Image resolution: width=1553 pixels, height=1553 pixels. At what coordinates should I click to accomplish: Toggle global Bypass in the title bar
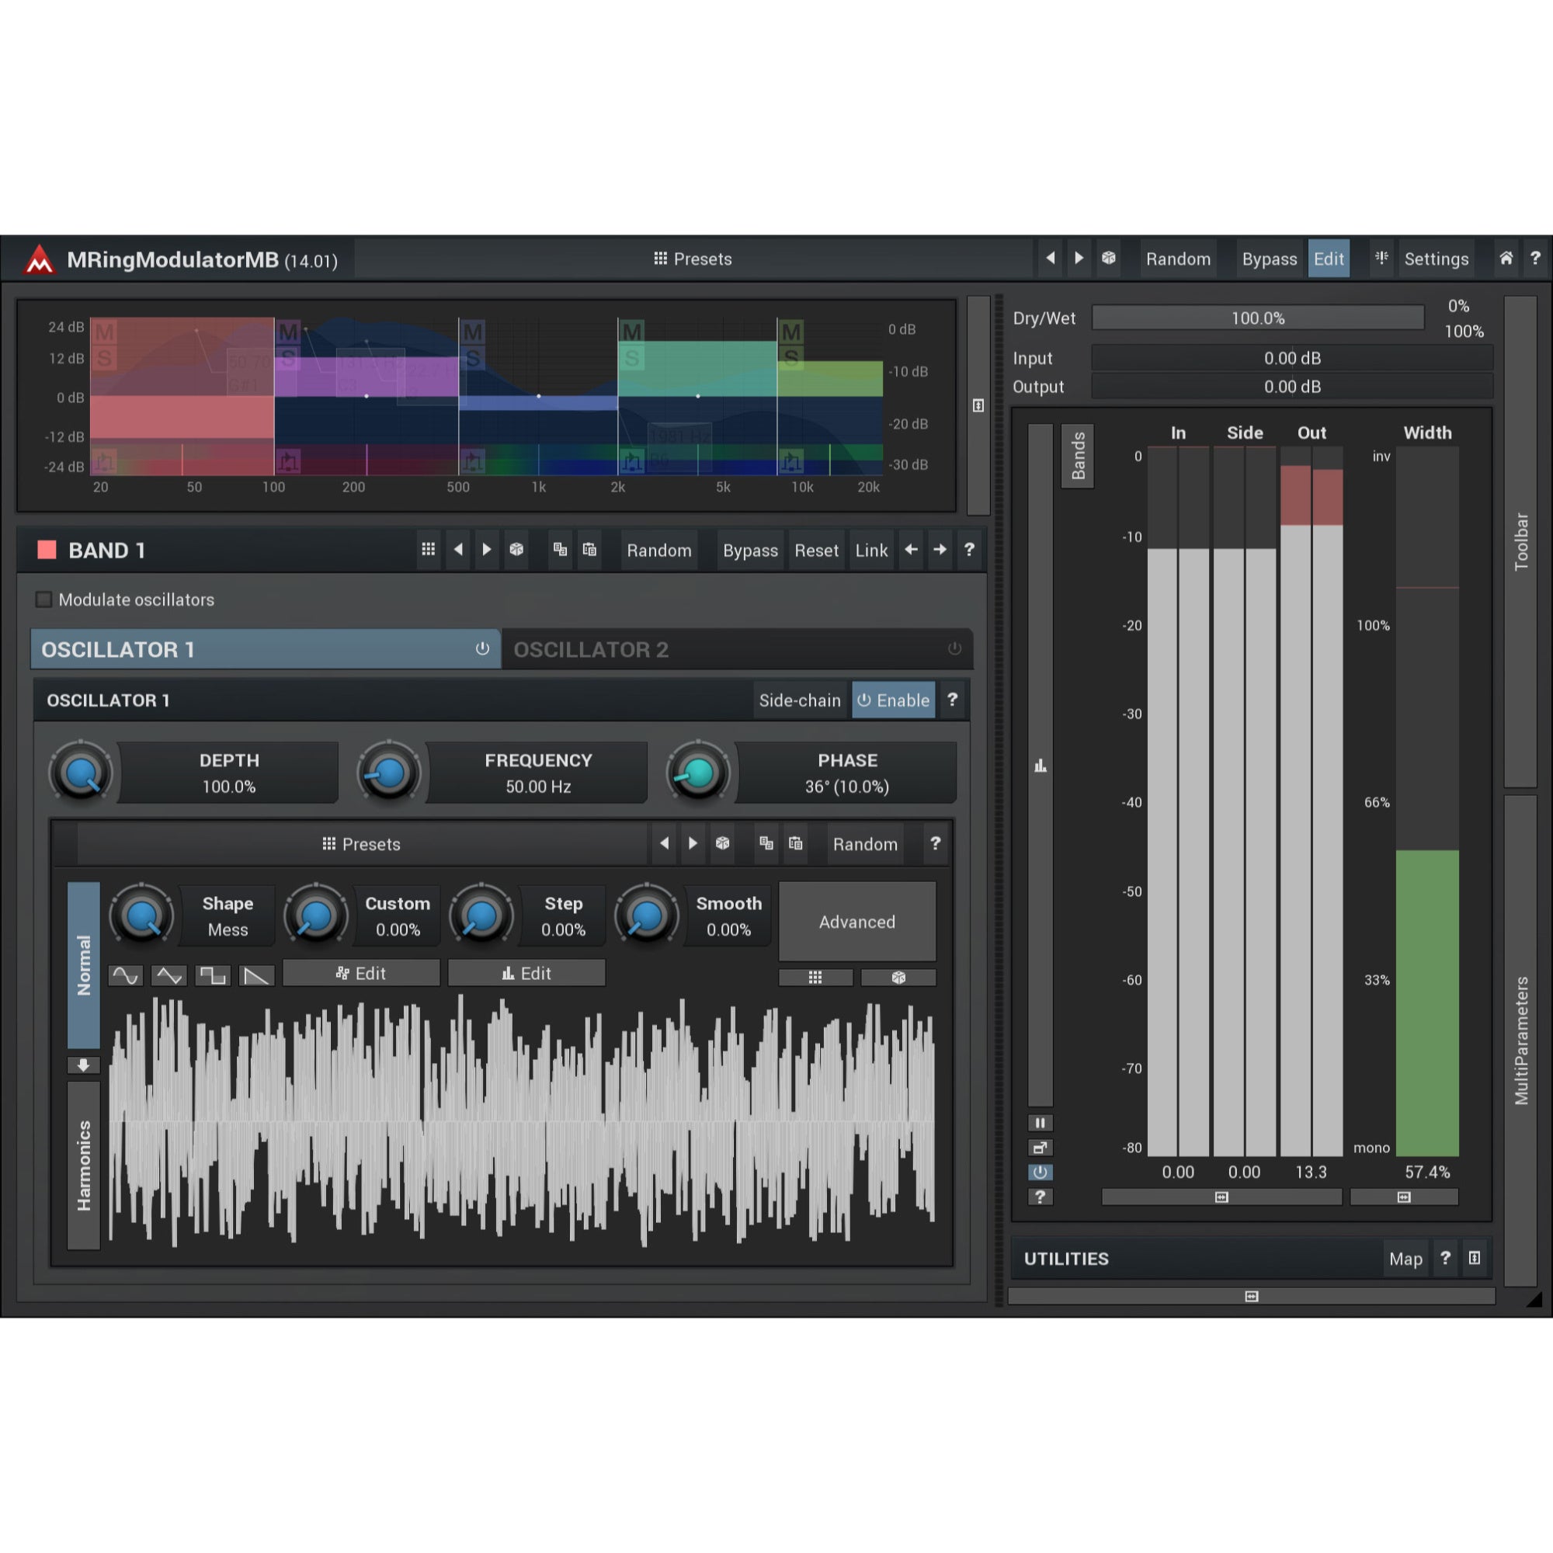[1269, 259]
